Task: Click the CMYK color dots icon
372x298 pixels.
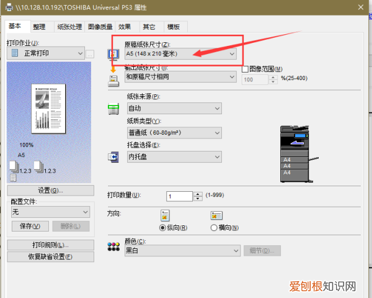Action: 113,246
